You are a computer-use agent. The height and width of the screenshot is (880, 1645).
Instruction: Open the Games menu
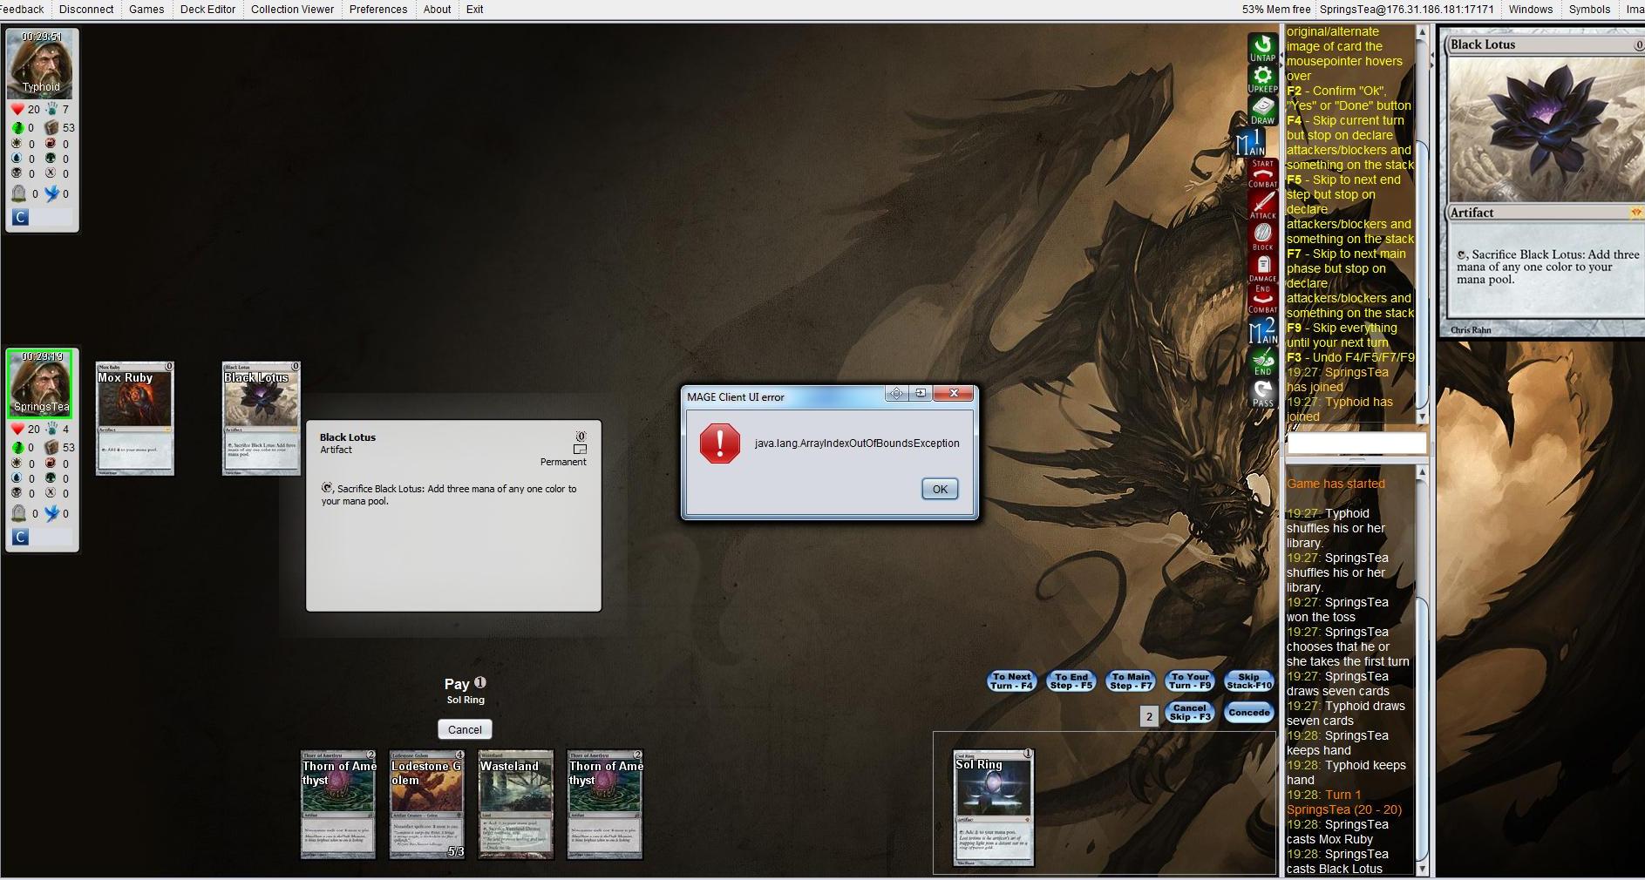click(146, 10)
